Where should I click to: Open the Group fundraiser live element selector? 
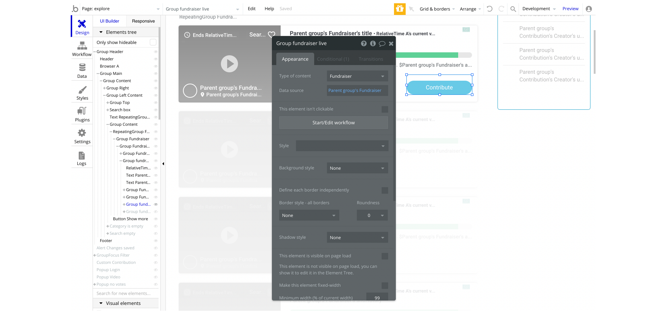tap(202, 9)
